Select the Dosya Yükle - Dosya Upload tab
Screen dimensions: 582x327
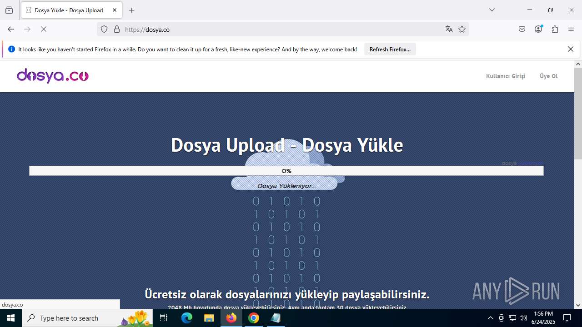point(71,10)
